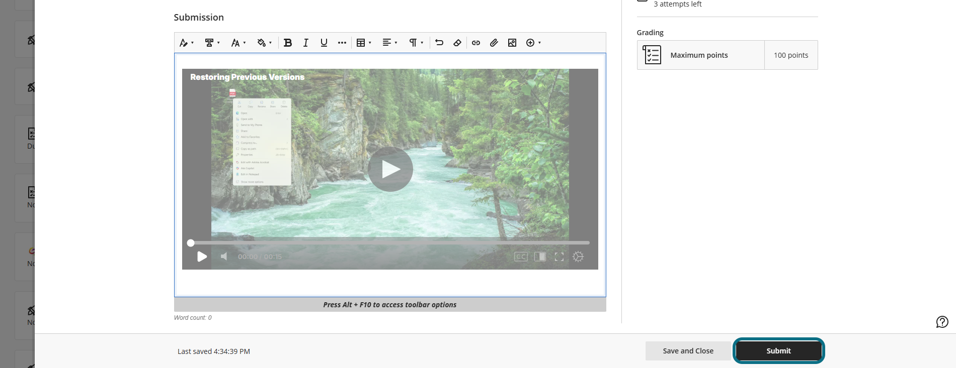The width and height of the screenshot is (956, 368).
Task: Undo the last edit in the editor
Action: click(439, 43)
